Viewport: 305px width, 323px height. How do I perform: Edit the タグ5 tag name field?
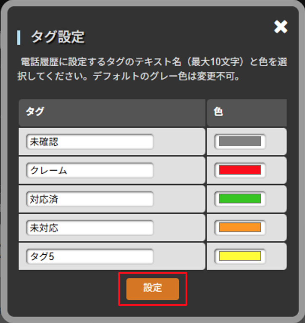pos(90,256)
